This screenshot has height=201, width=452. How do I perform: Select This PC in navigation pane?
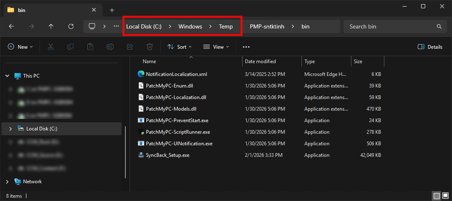tap(31, 76)
